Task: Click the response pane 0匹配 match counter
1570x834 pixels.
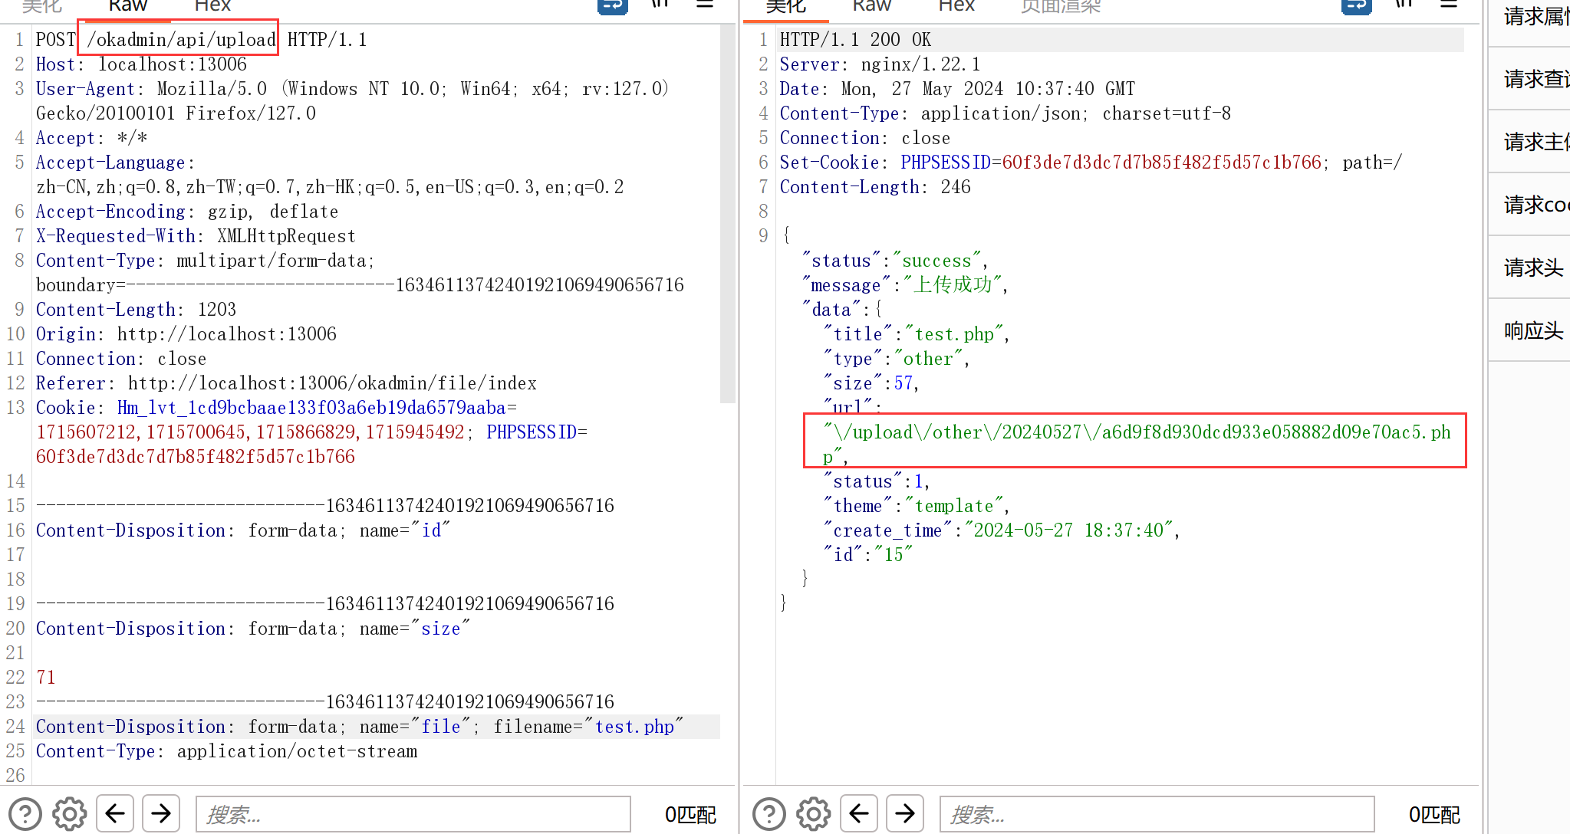Action: coord(1434,815)
